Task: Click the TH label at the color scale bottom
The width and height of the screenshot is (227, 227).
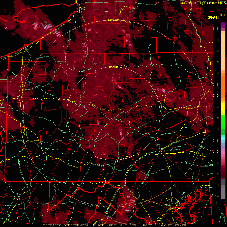Action: coord(217,196)
